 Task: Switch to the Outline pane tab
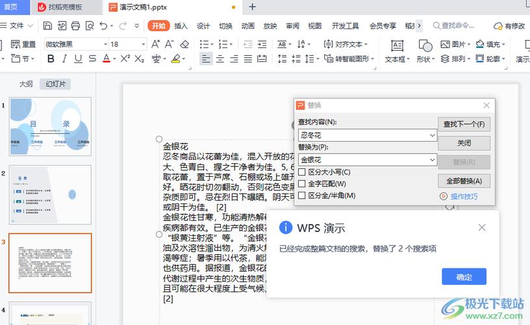[26, 84]
